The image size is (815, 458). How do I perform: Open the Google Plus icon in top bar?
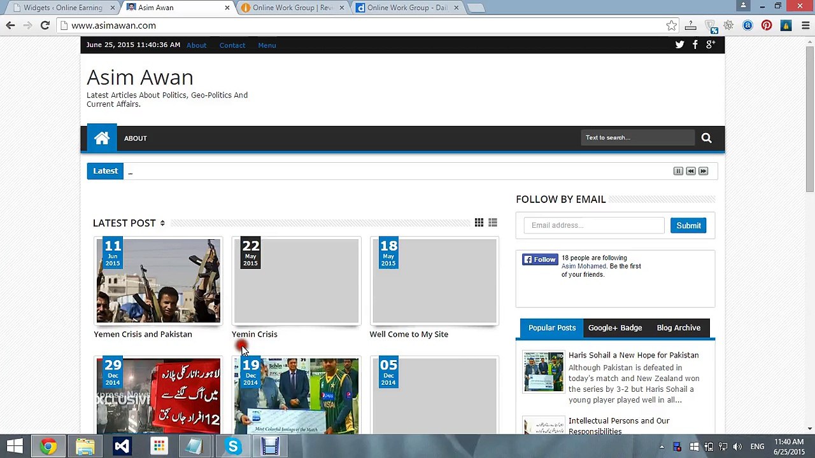(x=711, y=45)
